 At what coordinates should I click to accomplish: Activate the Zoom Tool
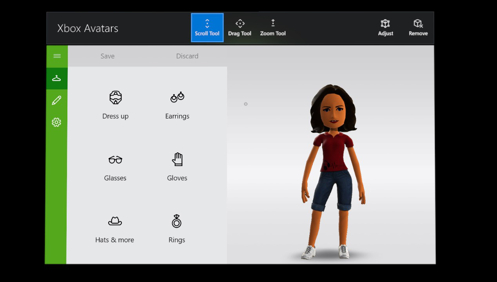click(273, 27)
